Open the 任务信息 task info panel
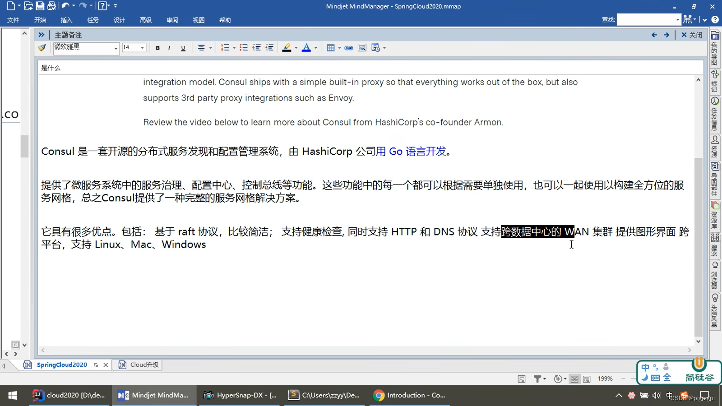722x406 pixels. click(715, 114)
